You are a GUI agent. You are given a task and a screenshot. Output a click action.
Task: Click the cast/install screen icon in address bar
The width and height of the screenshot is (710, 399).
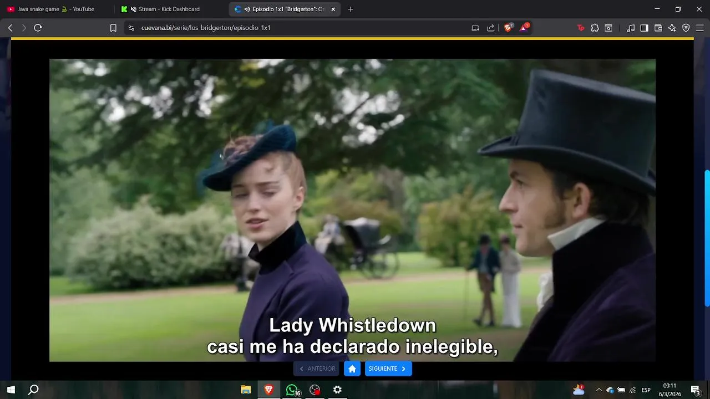click(475, 28)
